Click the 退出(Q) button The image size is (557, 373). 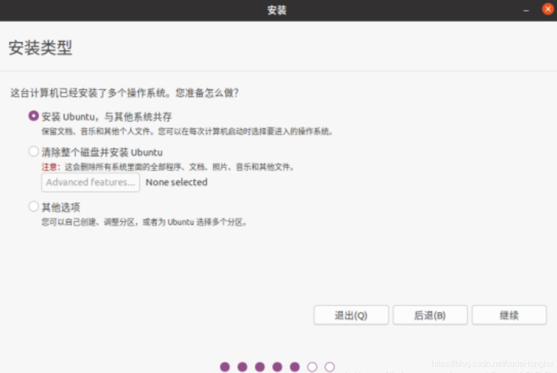click(351, 315)
